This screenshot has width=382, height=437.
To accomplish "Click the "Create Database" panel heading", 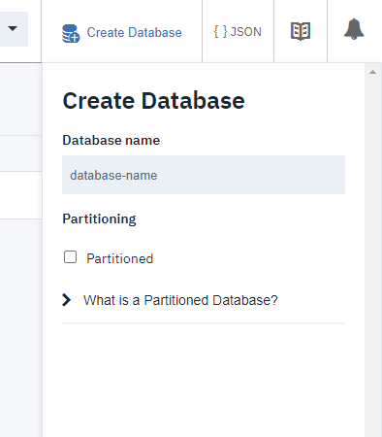I will point(154,101).
